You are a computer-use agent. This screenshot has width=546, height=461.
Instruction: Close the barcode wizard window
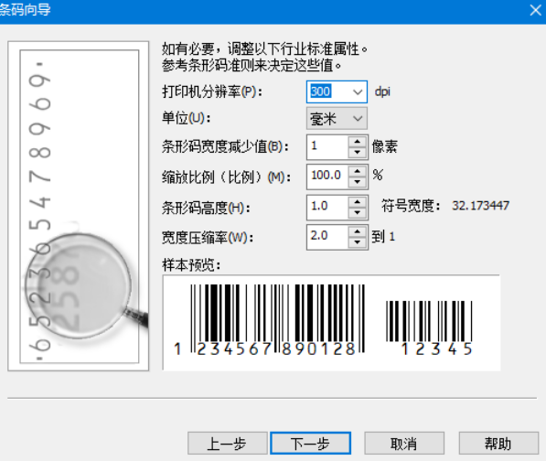pyautogui.click(x=536, y=10)
